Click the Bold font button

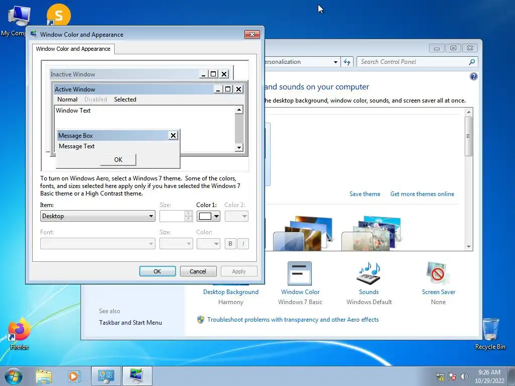pyautogui.click(x=230, y=244)
